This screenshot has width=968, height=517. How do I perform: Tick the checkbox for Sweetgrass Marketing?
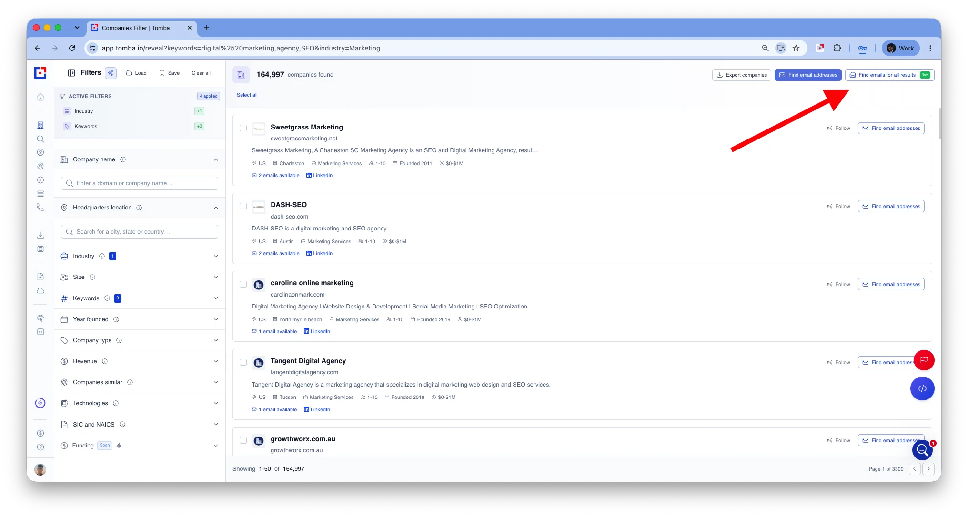point(243,128)
